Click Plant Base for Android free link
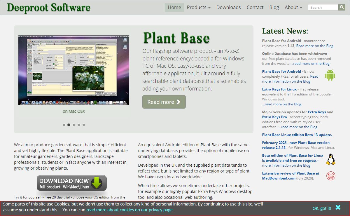Screen dimensions: 350x216 [281, 72]
